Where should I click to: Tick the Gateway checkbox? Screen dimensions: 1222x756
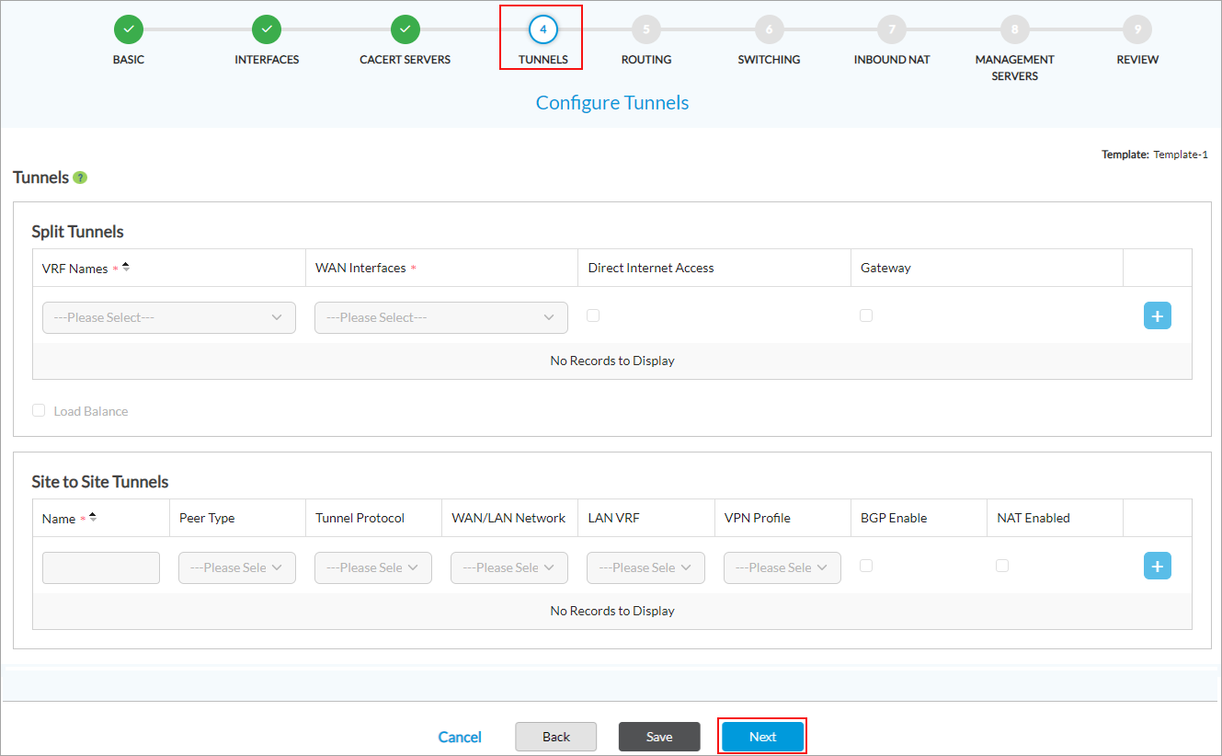pyautogui.click(x=866, y=315)
